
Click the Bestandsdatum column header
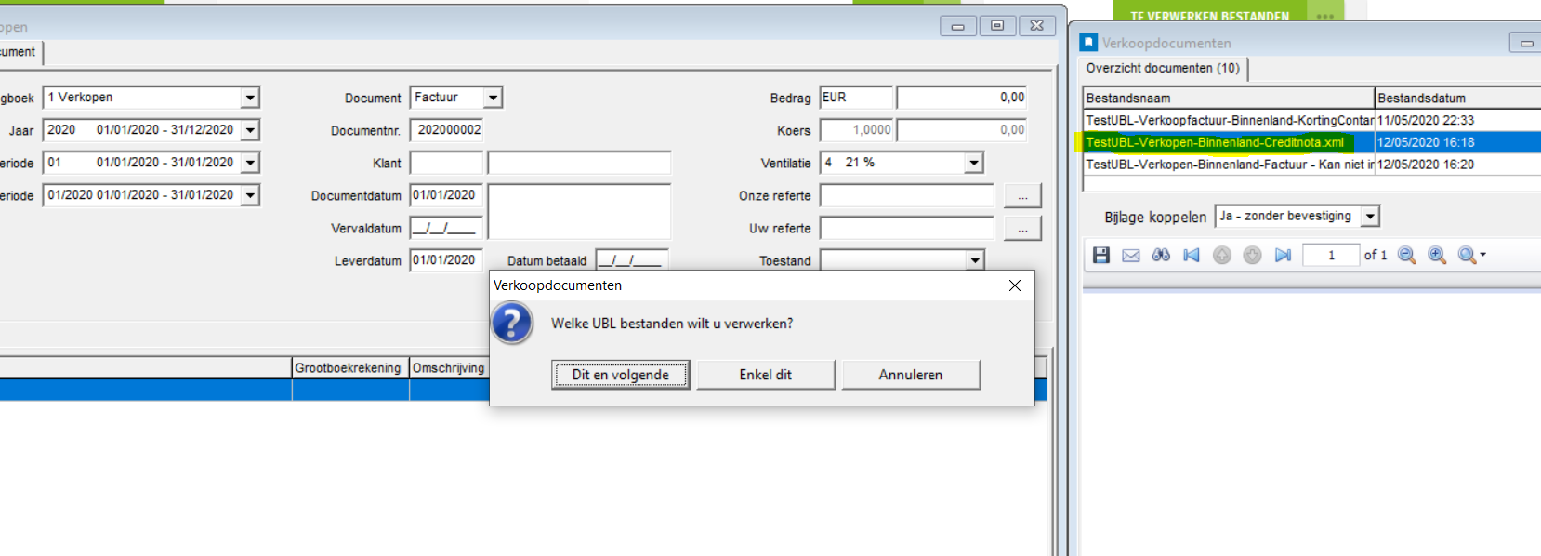click(x=1455, y=98)
